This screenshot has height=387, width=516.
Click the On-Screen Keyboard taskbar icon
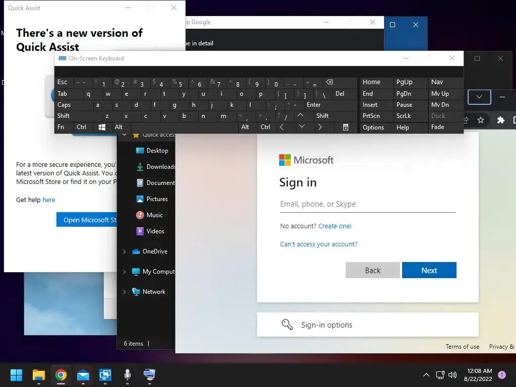[149, 375]
